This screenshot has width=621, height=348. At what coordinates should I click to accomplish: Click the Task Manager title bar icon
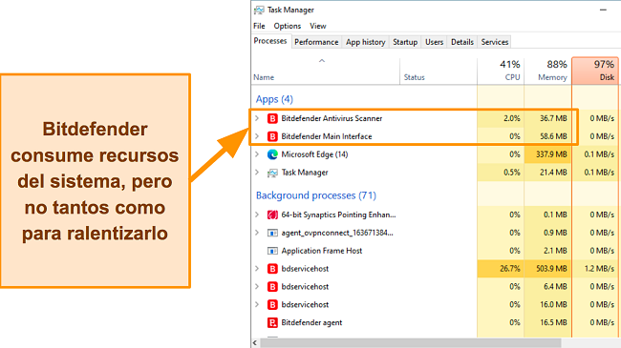[259, 10]
